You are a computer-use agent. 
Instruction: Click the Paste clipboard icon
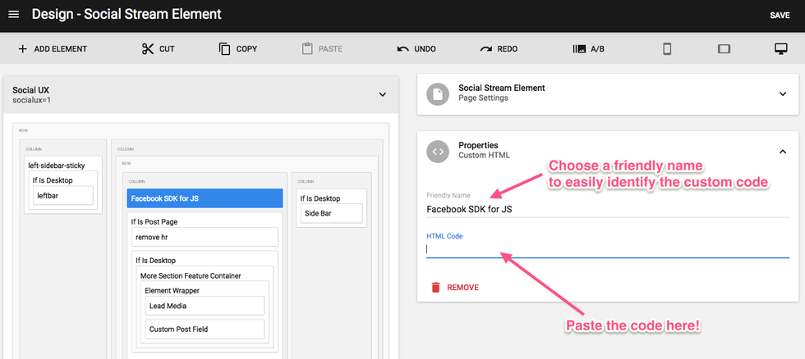307,49
